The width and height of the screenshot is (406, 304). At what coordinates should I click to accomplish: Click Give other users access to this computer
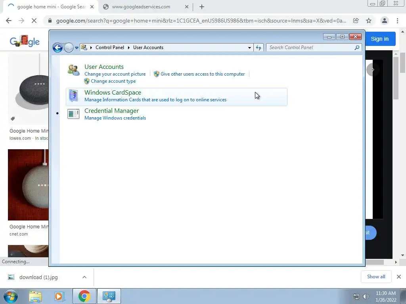203,74
